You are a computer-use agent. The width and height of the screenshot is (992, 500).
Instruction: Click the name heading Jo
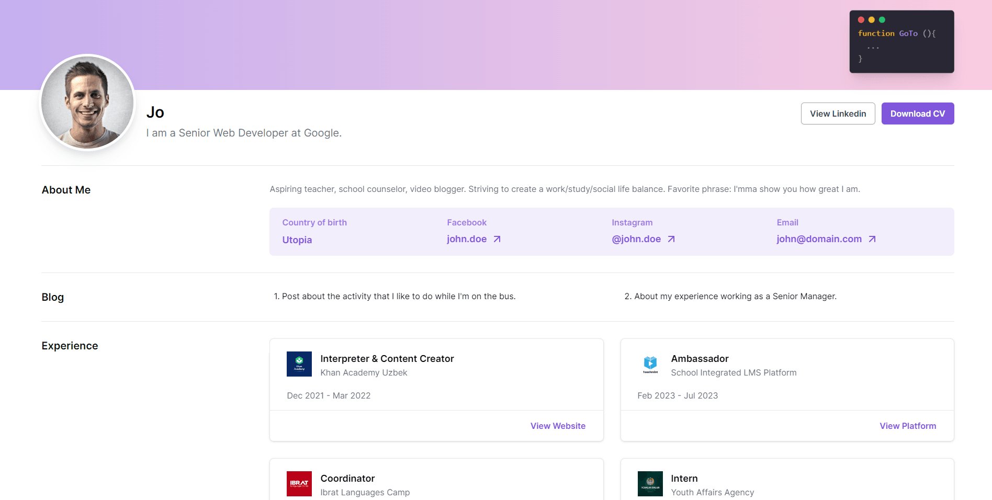155,112
